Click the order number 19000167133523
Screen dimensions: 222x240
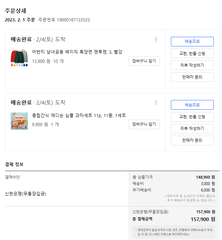pyautogui.click(x=73, y=20)
